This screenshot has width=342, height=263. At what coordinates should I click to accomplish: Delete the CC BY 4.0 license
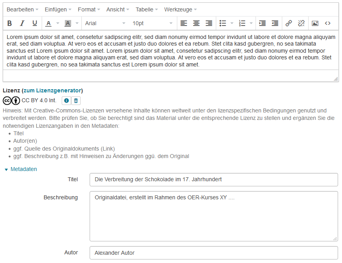pos(75,101)
